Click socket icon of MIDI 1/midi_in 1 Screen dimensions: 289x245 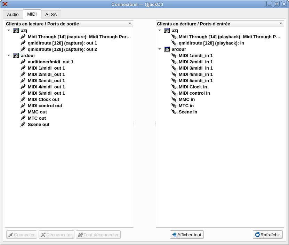click(174, 56)
